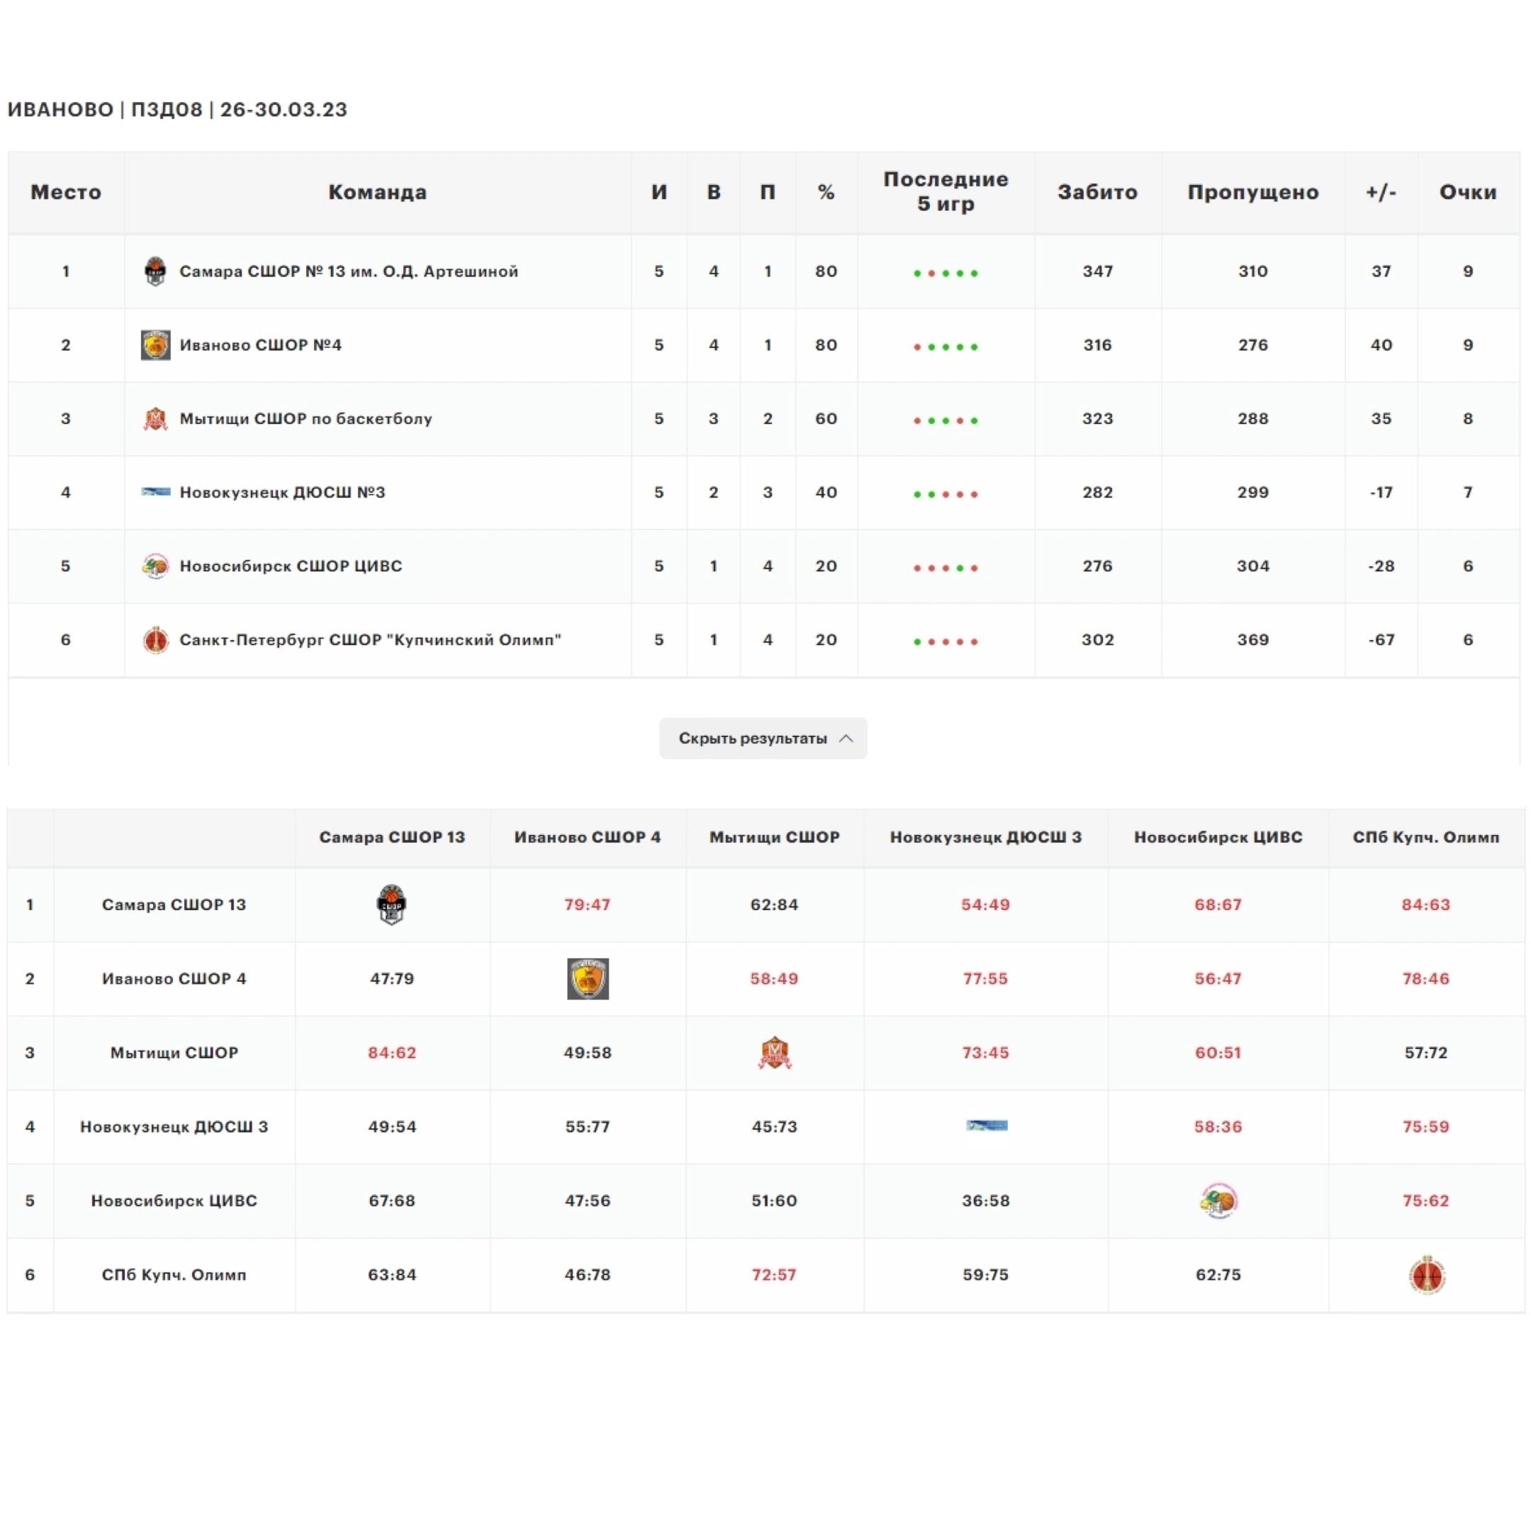Click score 84:62 in Мытищи row
The height and width of the screenshot is (1531, 1531).
click(391, 1053)
